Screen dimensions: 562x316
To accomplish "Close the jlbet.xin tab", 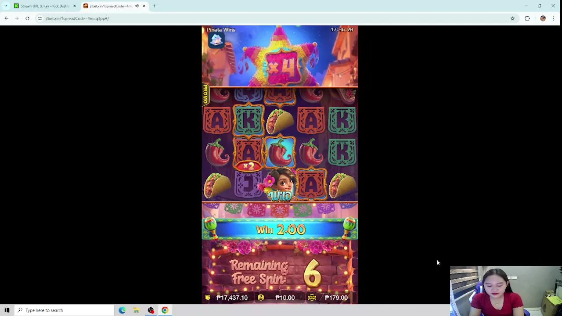I will pyautogui.click(x=144, y=6).
